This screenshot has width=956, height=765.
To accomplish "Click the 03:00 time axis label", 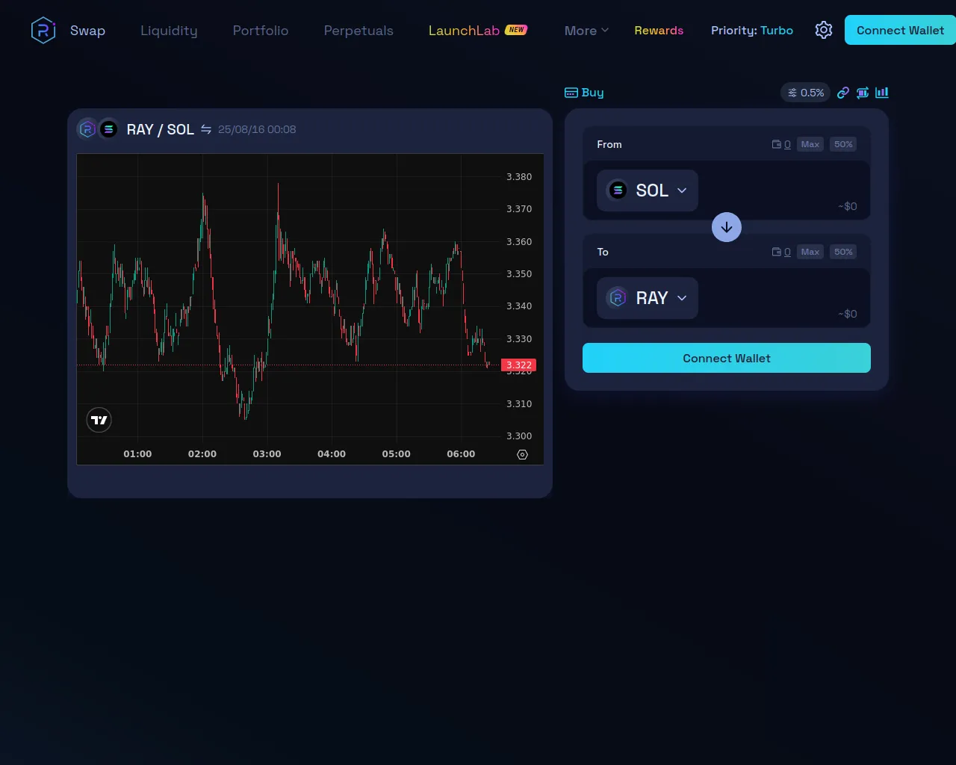I will pos(267,454).
